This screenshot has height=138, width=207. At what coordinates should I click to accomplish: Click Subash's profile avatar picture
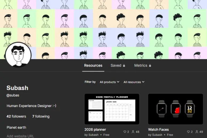(x=18, y=55)
